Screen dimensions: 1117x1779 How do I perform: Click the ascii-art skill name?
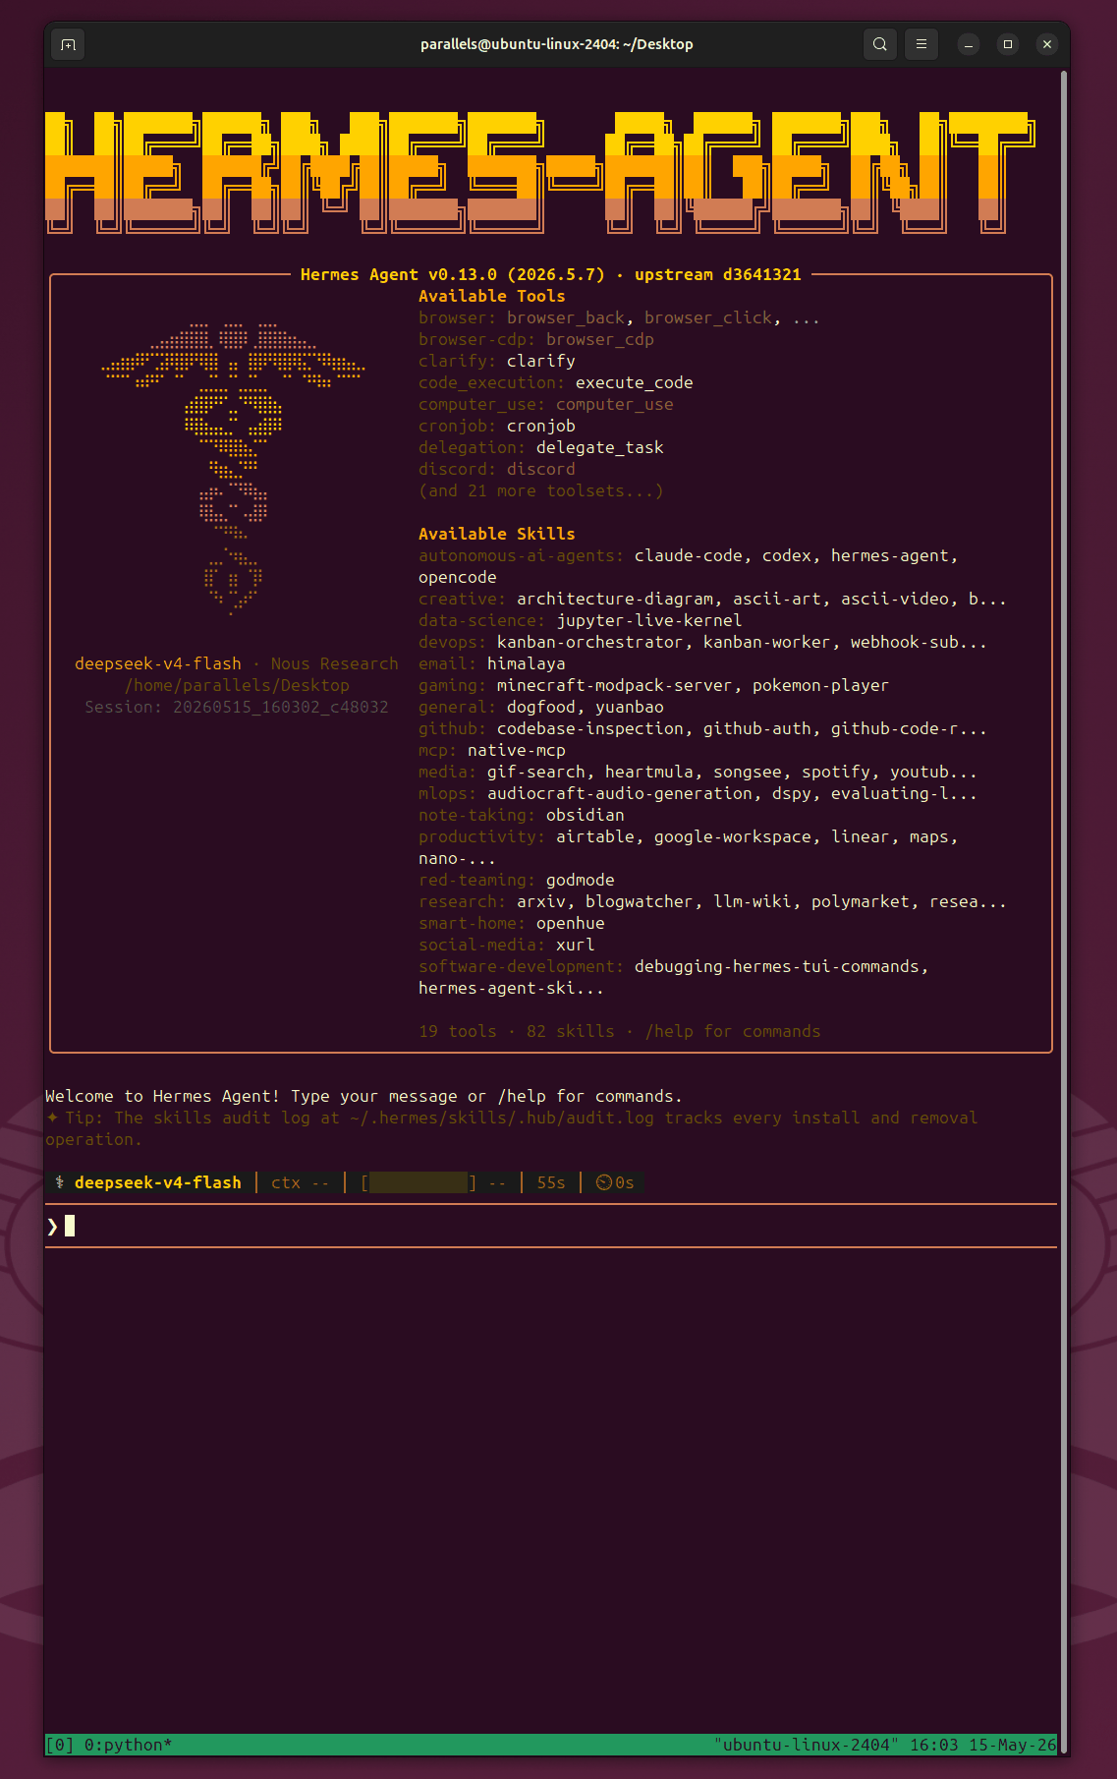coord(777,599)
